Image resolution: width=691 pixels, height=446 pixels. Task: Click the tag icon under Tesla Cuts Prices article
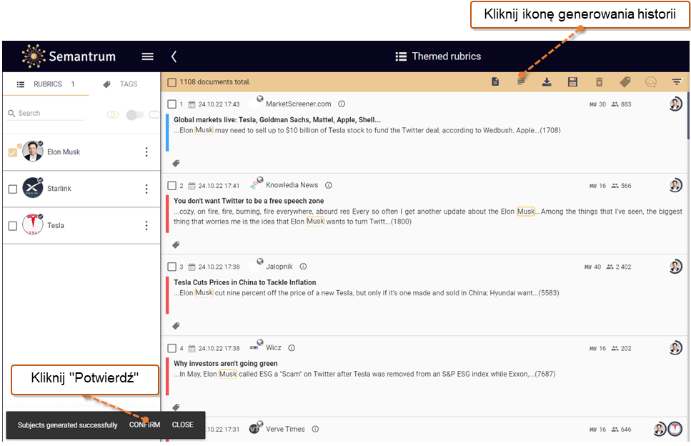tap(176, 326)
